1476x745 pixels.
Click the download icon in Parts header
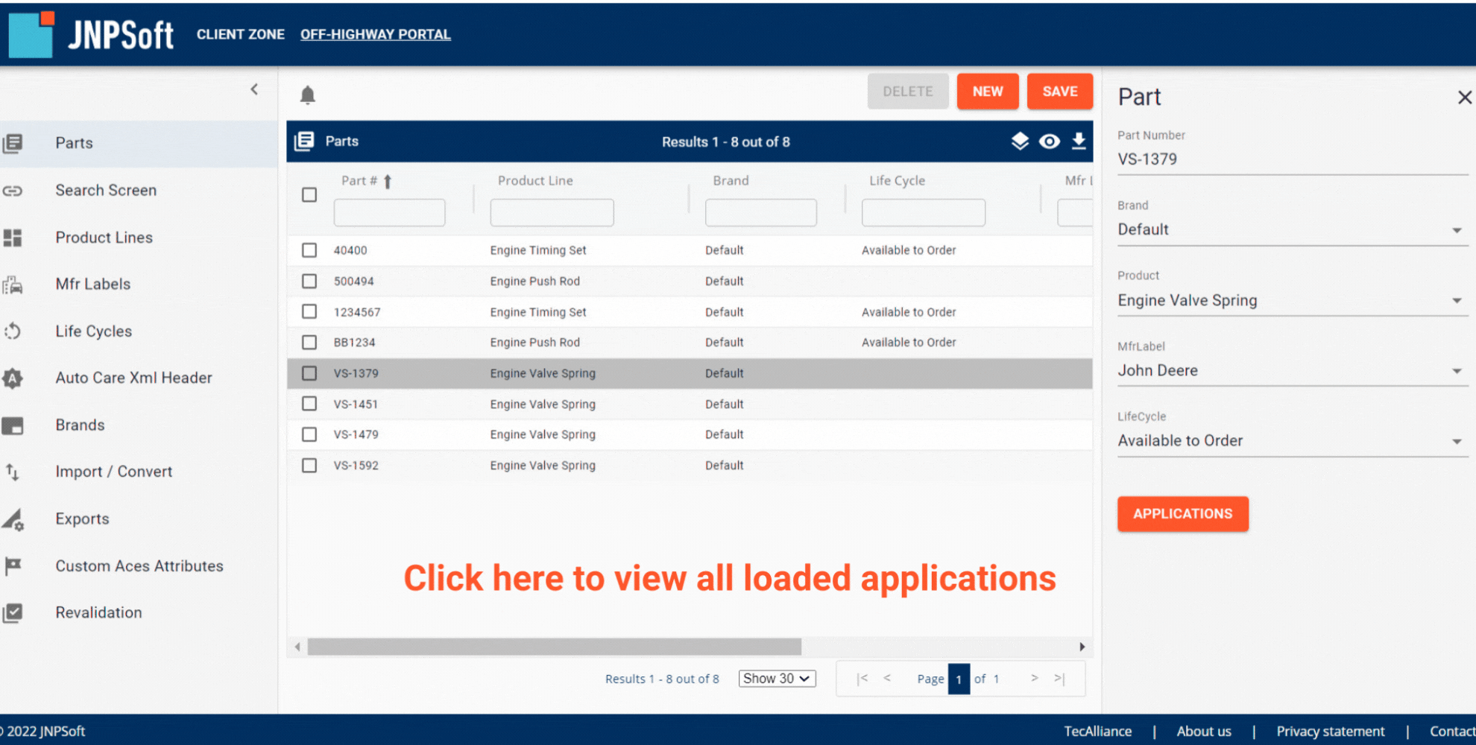coord(1078,141)
